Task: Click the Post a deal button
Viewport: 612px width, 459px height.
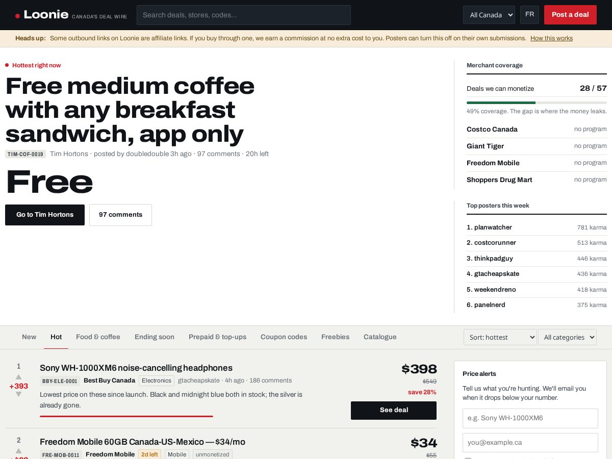Action: point(570,15)
